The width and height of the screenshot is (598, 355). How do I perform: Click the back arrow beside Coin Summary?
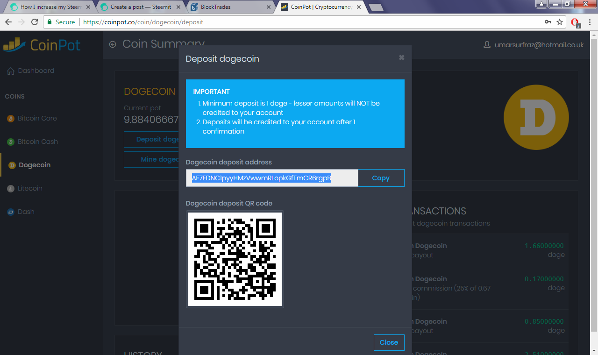(x=113, y=44)
